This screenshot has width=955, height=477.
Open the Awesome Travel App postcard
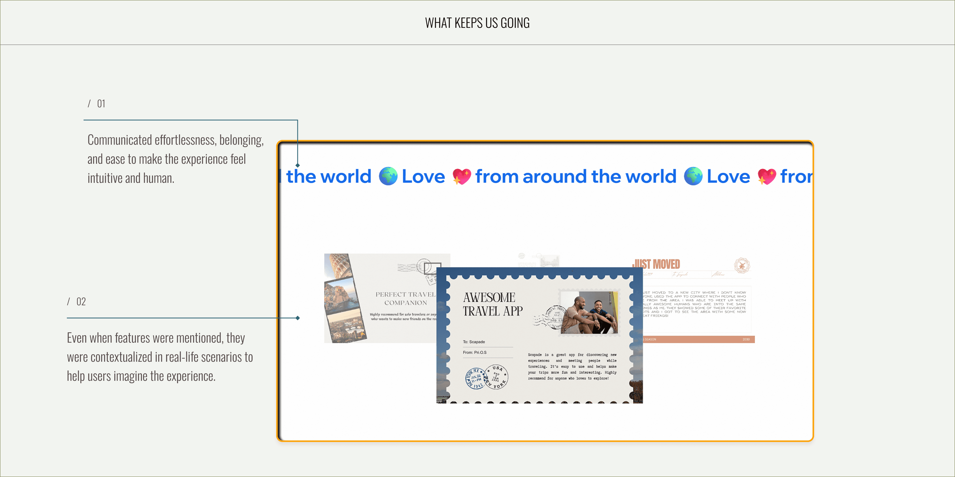[x=539, y=335]
